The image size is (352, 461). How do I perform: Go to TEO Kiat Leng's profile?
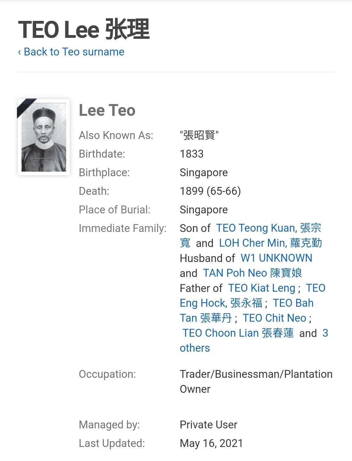click(x=261, y=288)
